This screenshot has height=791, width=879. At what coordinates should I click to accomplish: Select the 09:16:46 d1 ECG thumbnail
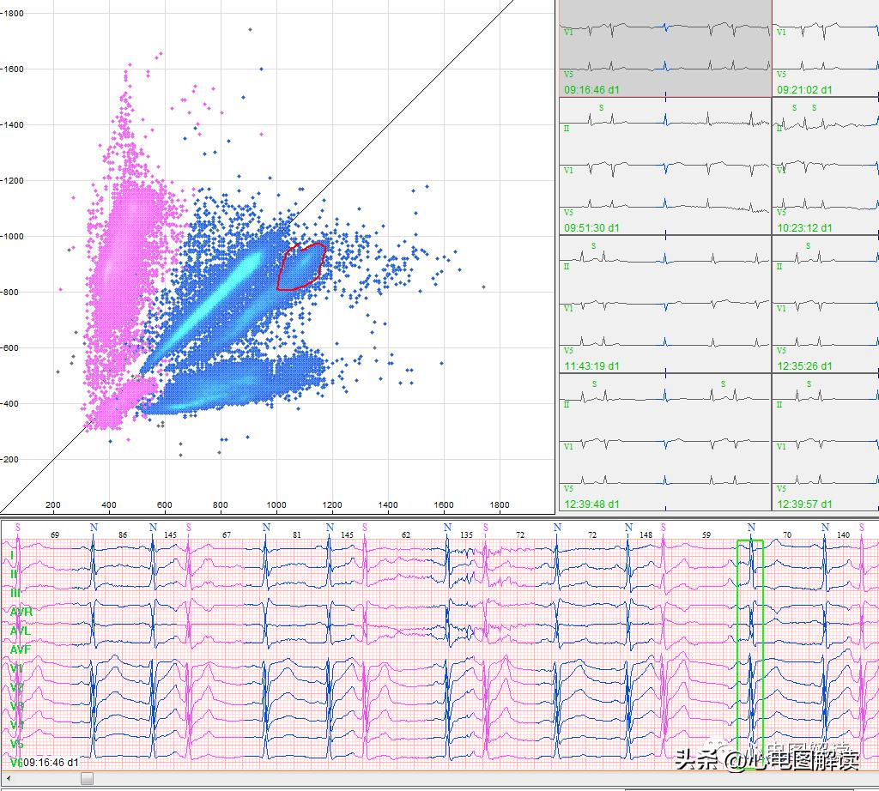pos(665,48)
